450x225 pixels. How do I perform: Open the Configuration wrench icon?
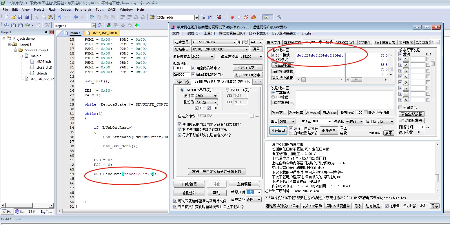point(279,17)
